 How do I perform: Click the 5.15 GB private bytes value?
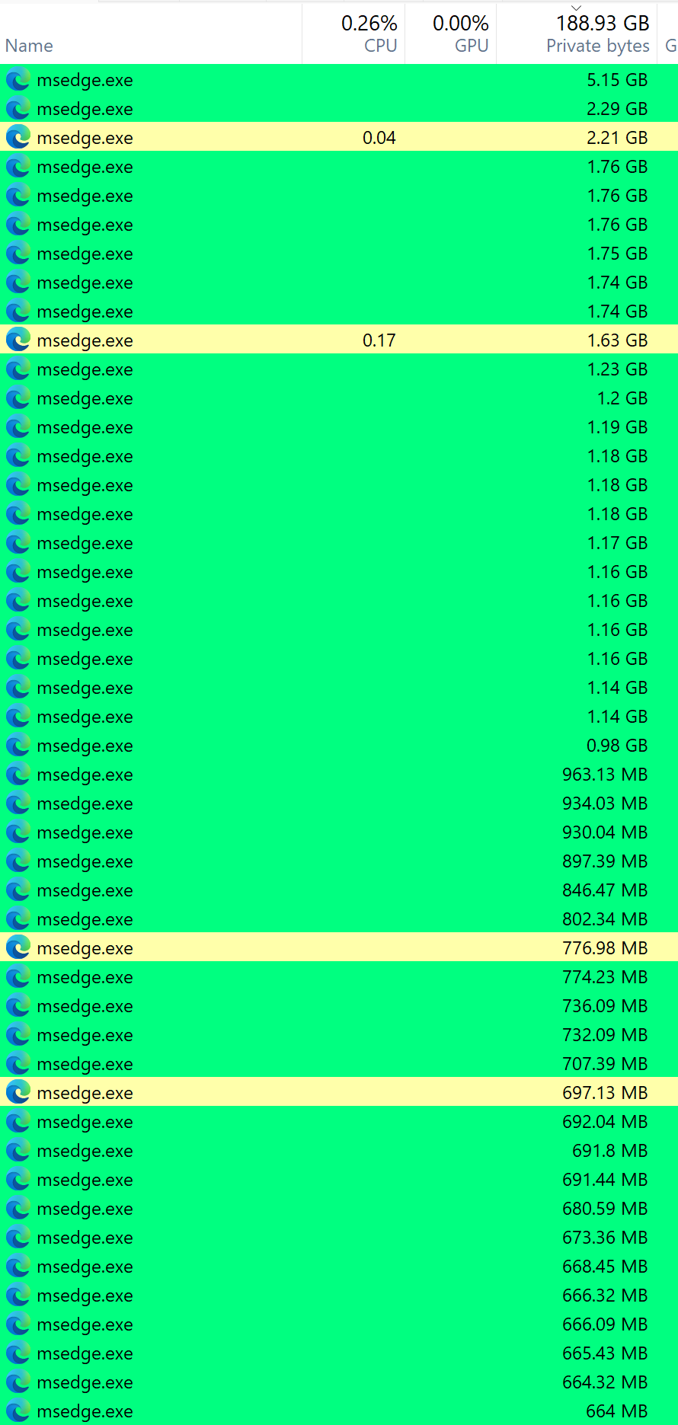click(617, 80)
